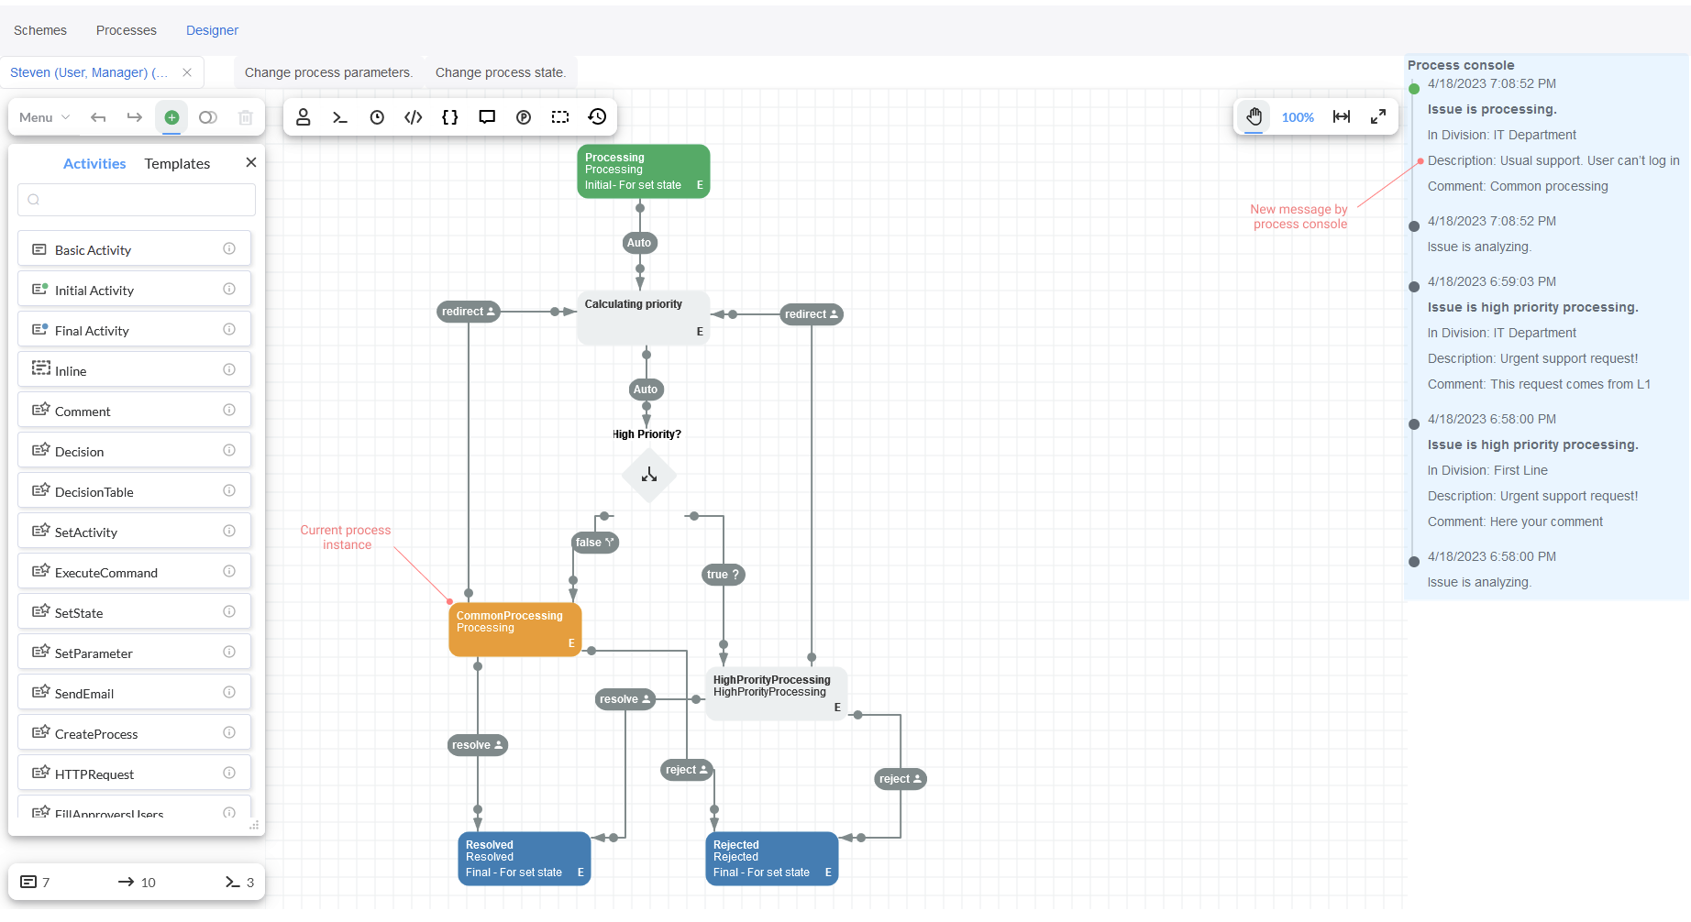Screen dimensions: 1691x922
Task: Open the commands prompt icon
Action: tap(340, 117)
